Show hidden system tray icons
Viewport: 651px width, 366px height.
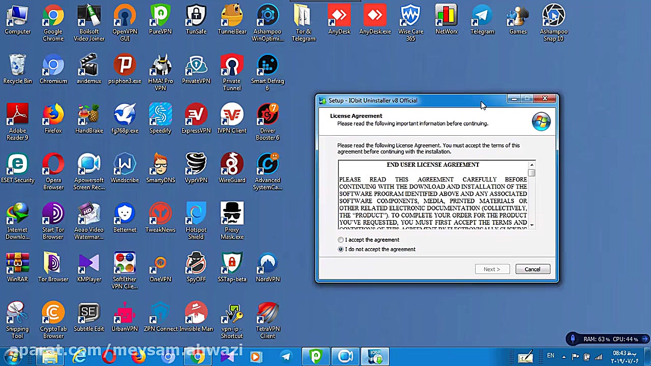[x=564, y=356]
